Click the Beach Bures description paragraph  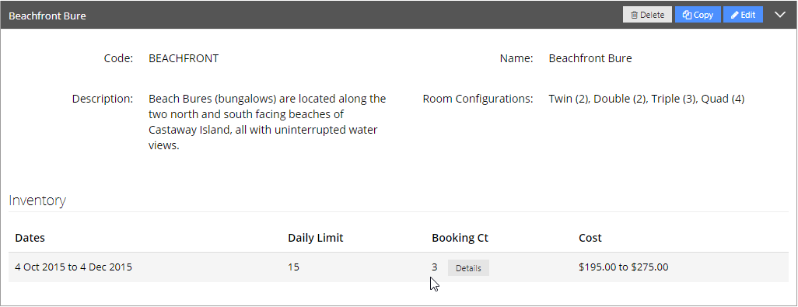(268, 122)
